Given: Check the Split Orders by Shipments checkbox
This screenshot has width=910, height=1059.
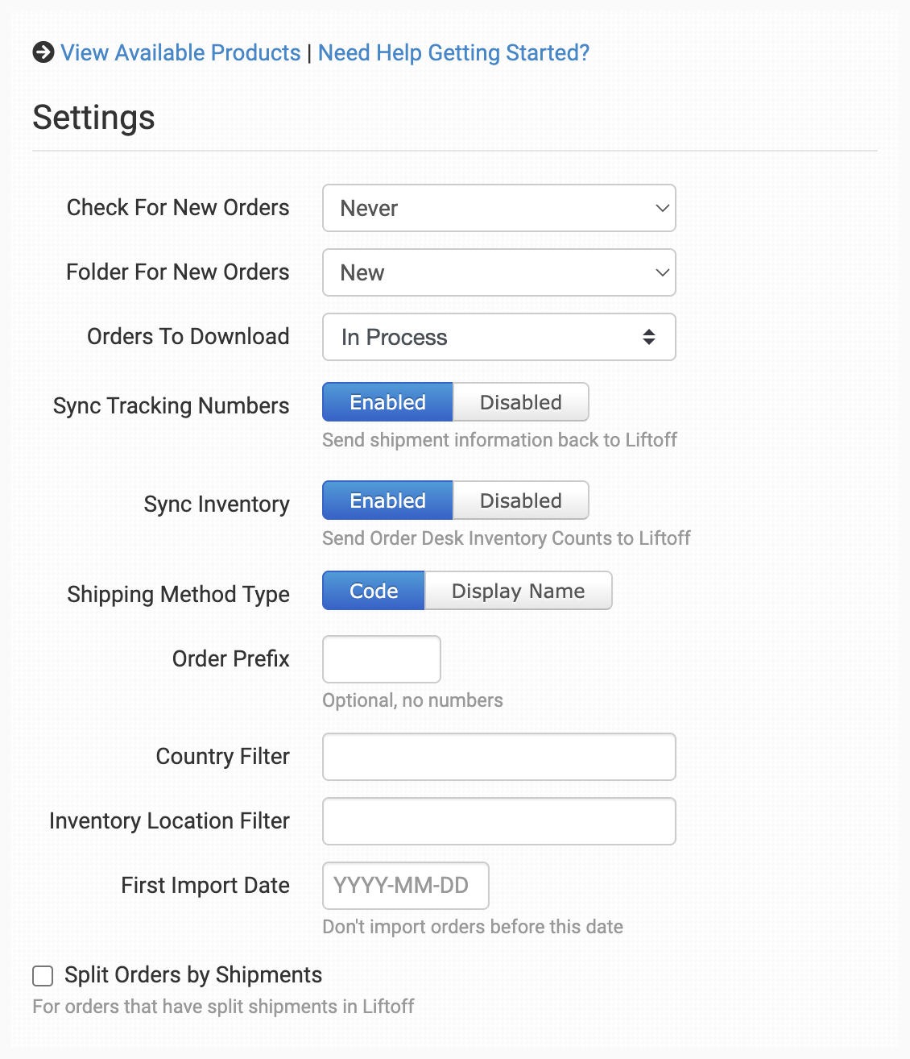Looking at the screenshot, I should click(43, 976).
